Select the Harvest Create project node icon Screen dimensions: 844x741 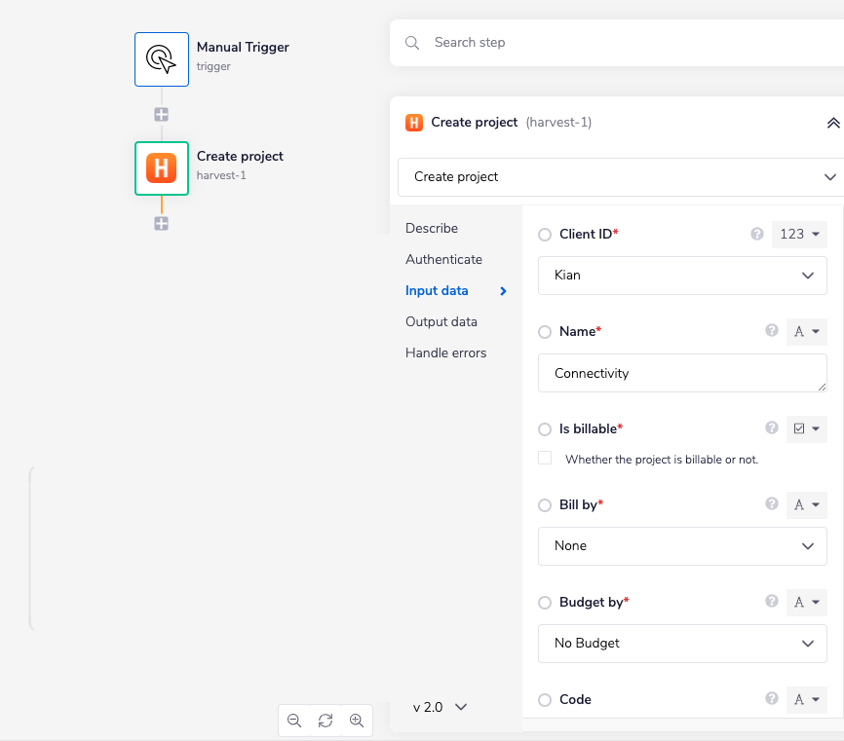[161, 167]
